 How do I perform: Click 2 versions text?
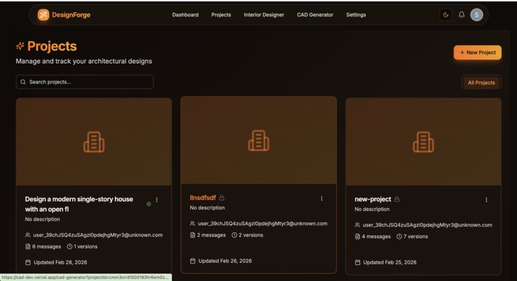pos(251,235)
